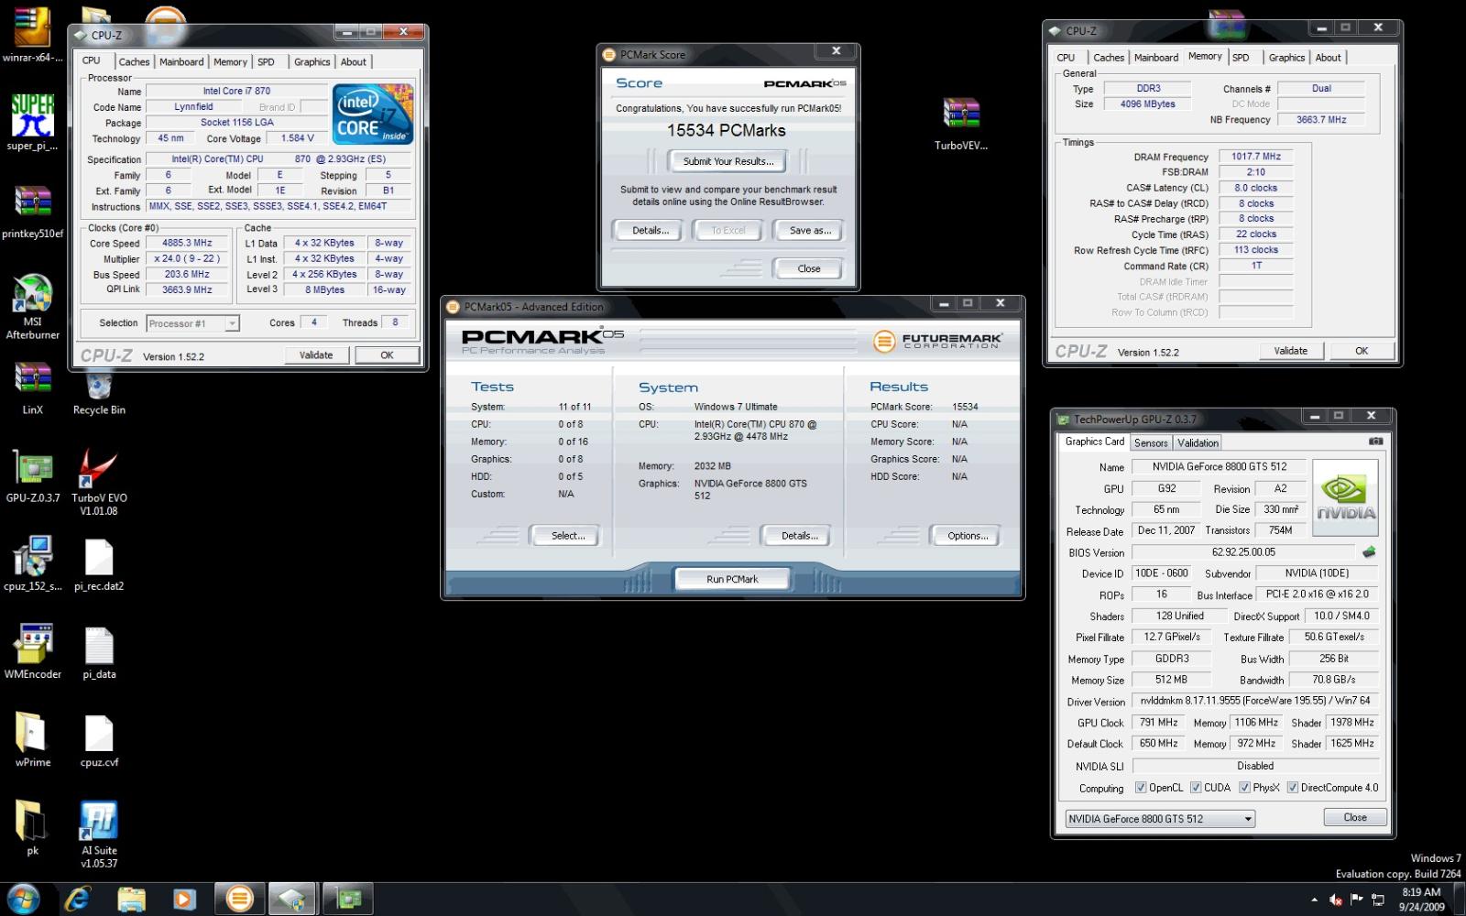
Task: Open the LinX archive icon
Action: pyautogui.click(x=32, y=387)
